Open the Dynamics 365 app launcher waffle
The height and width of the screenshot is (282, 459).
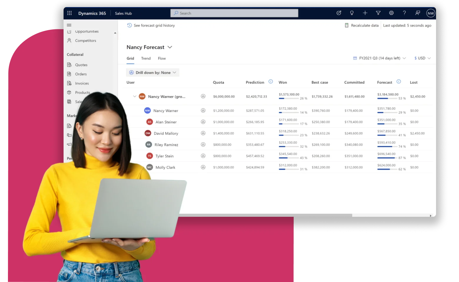click(69, 13)
